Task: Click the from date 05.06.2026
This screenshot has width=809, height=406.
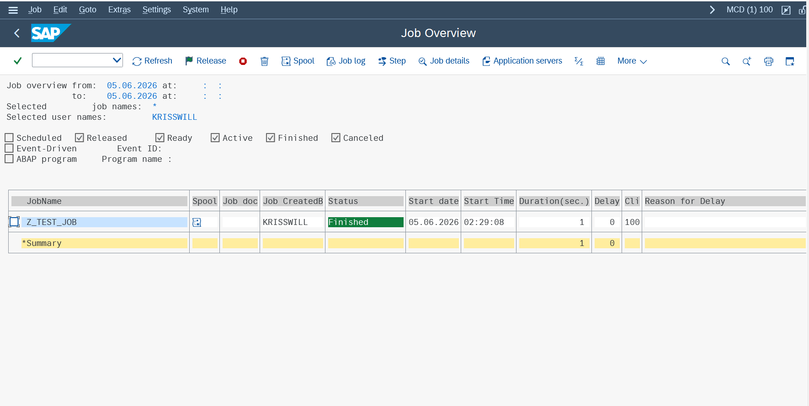Action: 132,85
